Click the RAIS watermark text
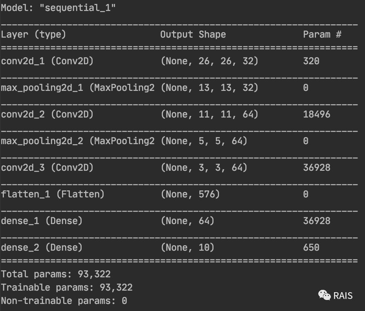The image size is (365, 311). coord(343,295)
